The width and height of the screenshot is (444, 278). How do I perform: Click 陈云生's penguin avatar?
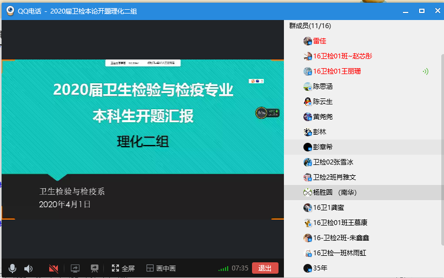point(307,102)
